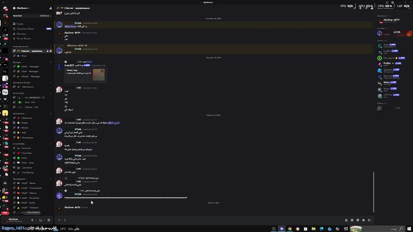Open the apps icon in message bar
Image resolution: width=413 pixels, height=232 pixels.
369,220
